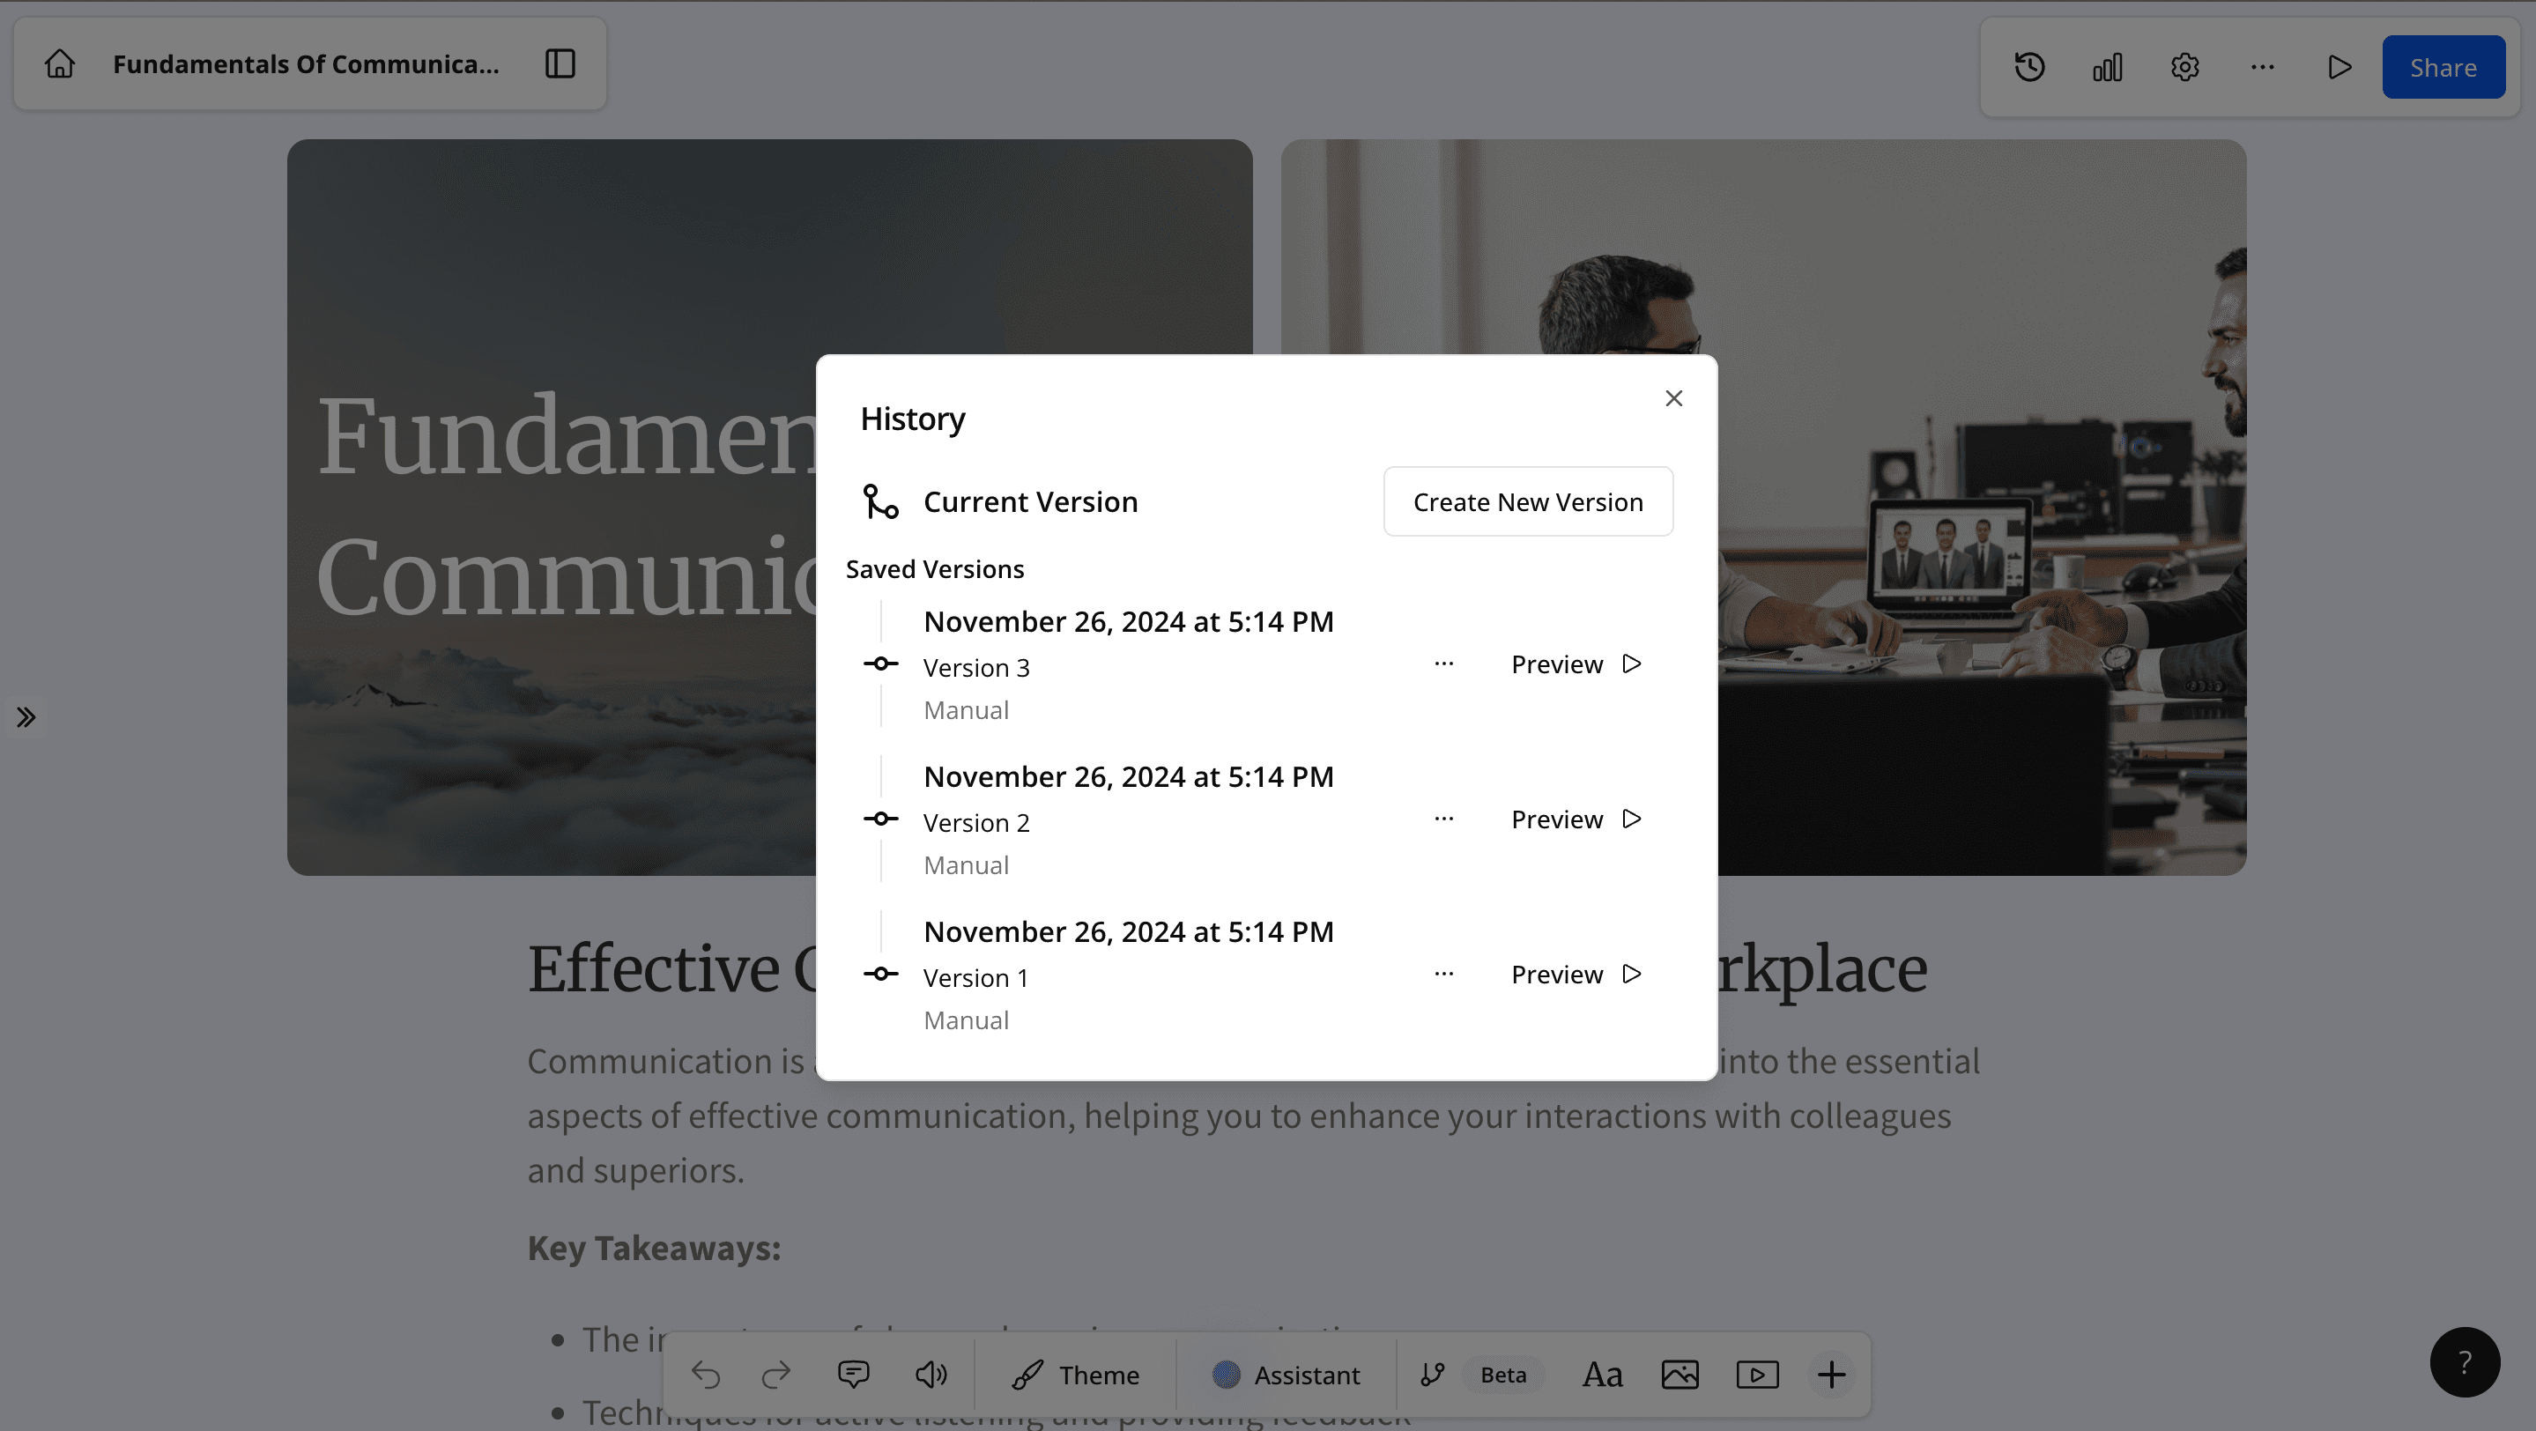Click the History dialog title

coord(913,419)
